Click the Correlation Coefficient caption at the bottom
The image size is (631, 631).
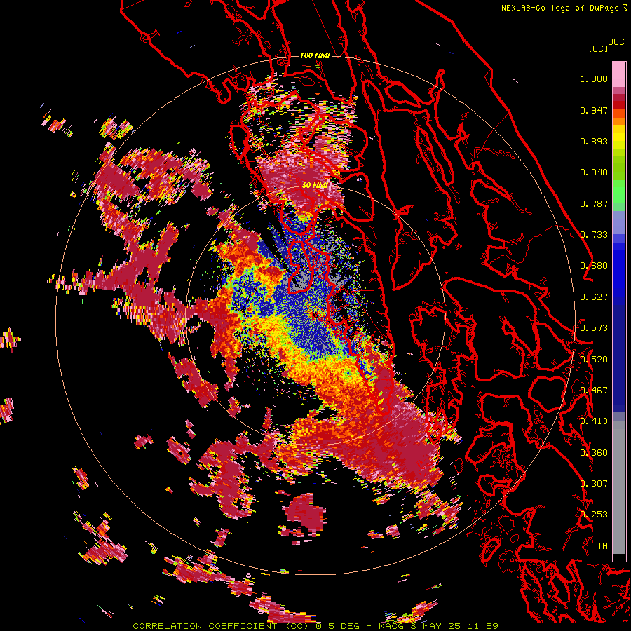click(315, 626)
